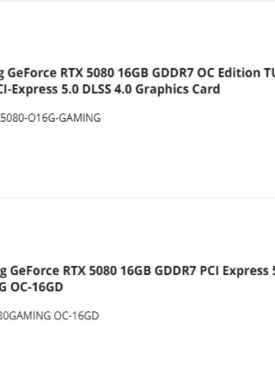275x383 pixels.
Task: Click the horizontal divider between the two listings
Action: (x=137, y=198)
